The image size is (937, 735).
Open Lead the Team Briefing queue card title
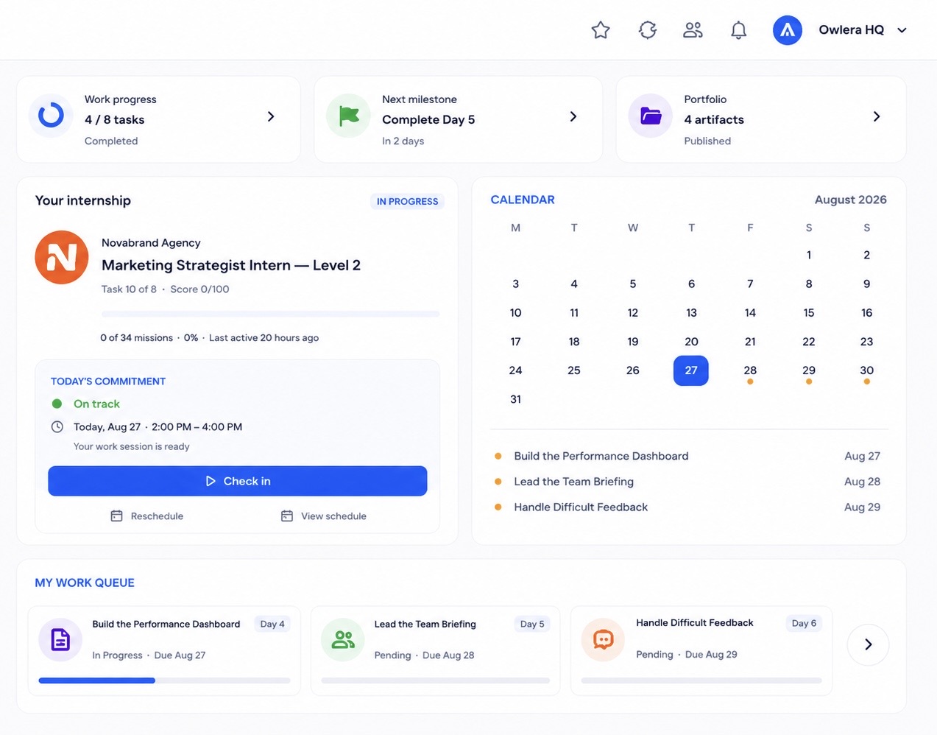click(x=425, y=624)
